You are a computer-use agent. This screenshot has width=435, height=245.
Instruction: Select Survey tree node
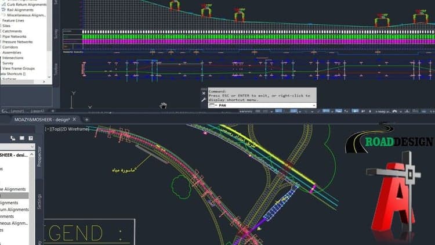pyautogui.click(x=8, y=63)
